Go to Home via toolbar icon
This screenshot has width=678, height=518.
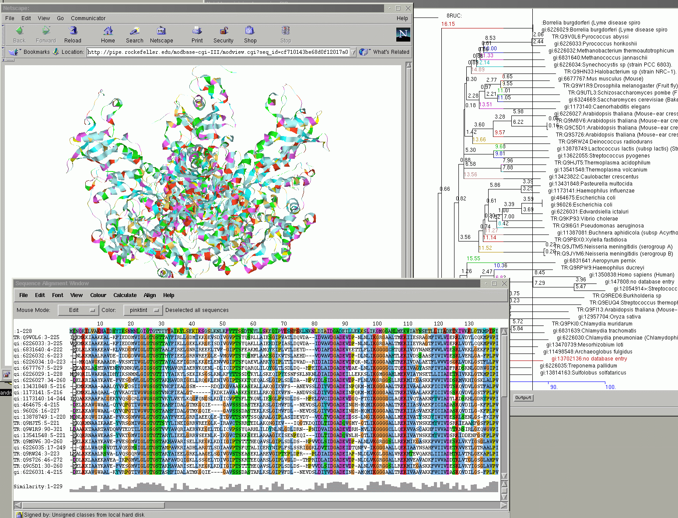pos(108,31)
